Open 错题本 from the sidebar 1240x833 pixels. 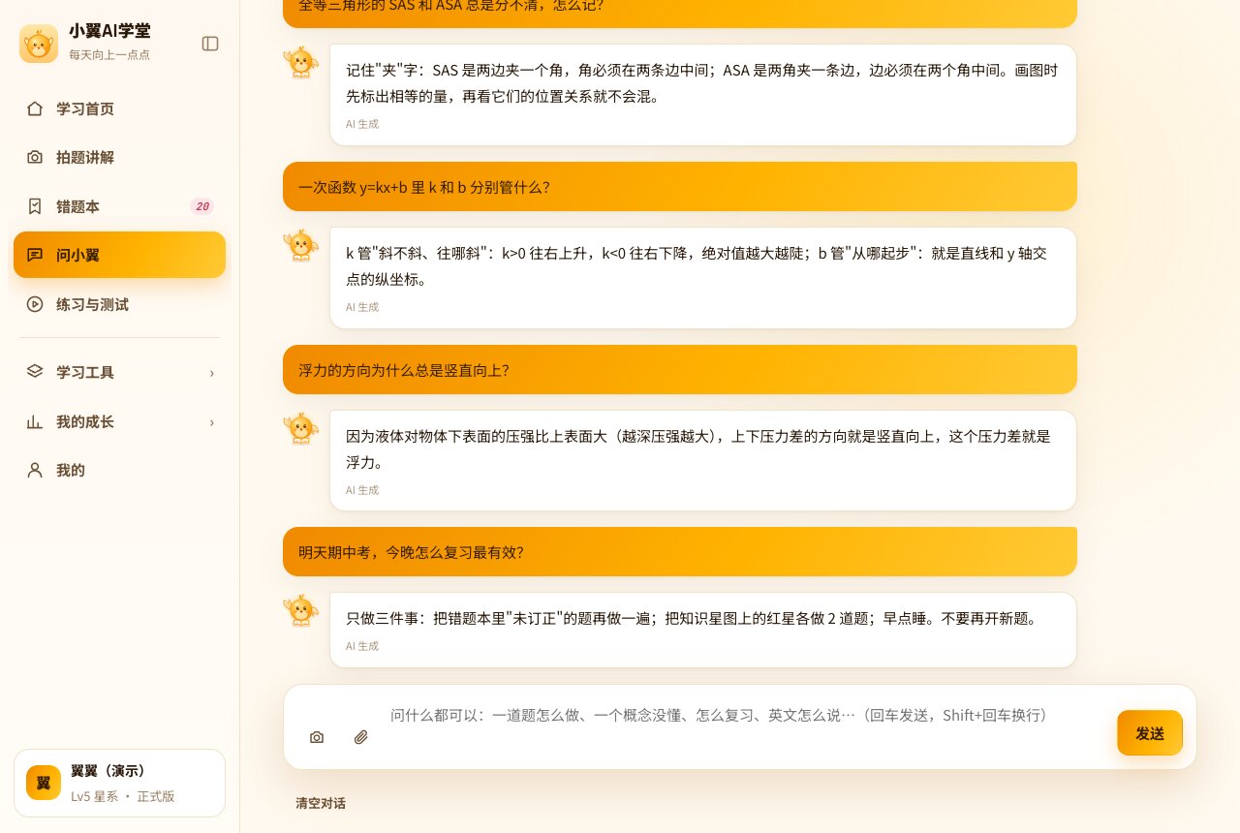point(119,206)
